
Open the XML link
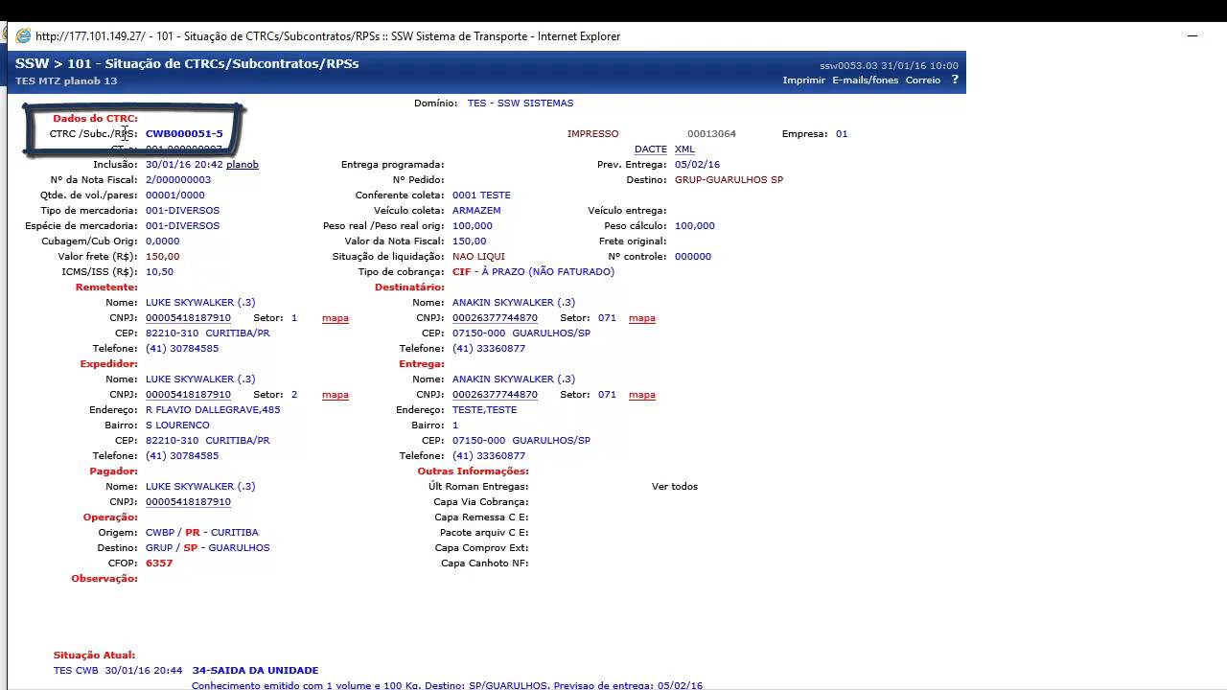684,149
